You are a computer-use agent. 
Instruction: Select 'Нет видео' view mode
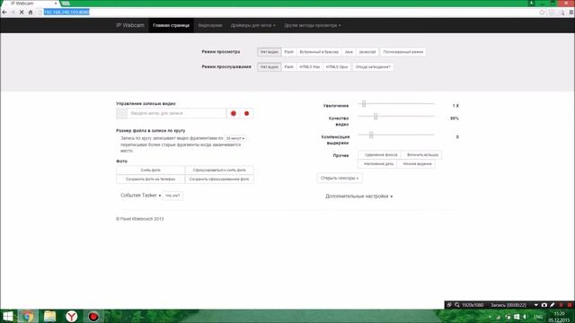270,52
